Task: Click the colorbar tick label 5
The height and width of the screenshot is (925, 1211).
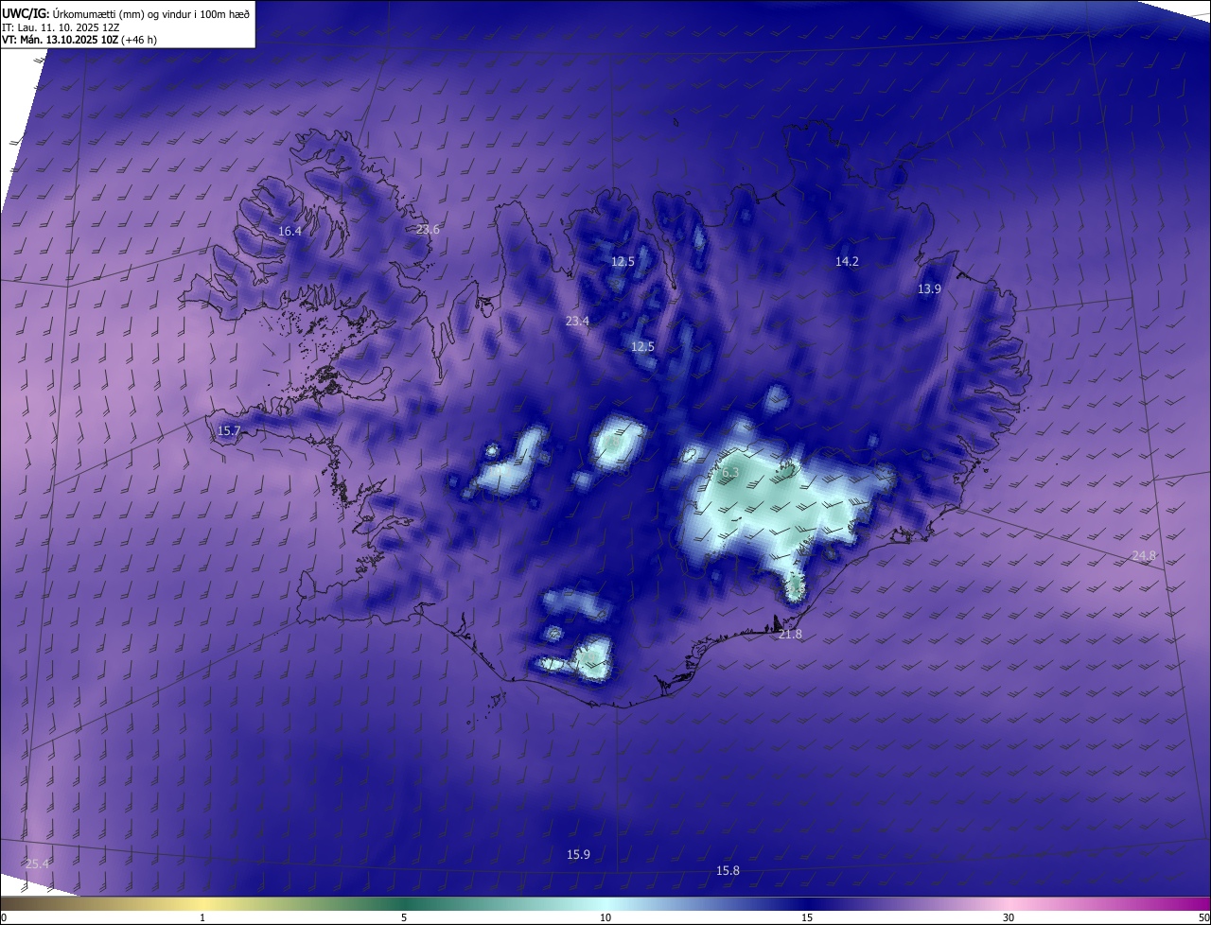Action: [x=404, y=917]
